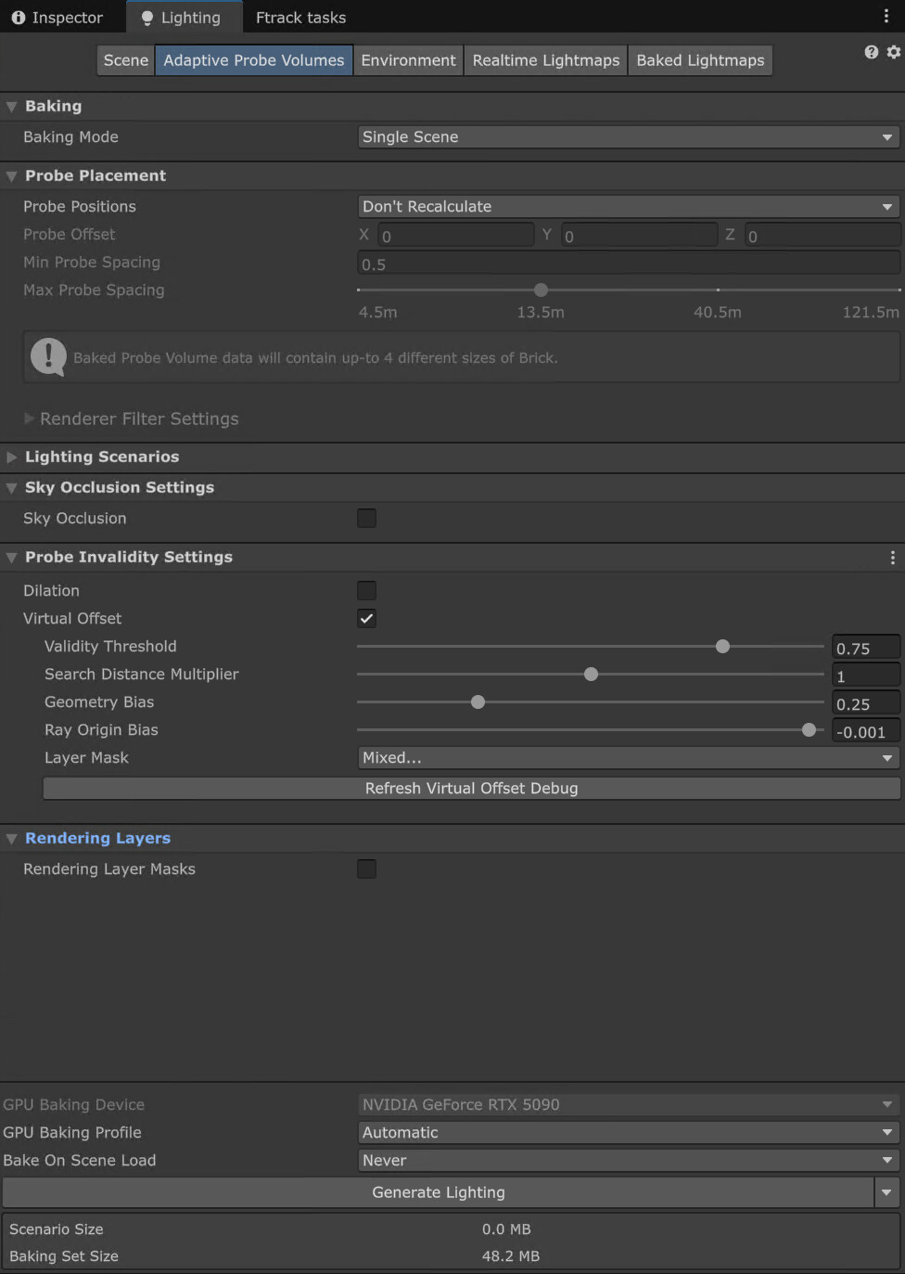Viewport: 905px width, 1274px height.
Task: Click the help icon near the top right
Action: pyautogui.click(x=871, y=52)
